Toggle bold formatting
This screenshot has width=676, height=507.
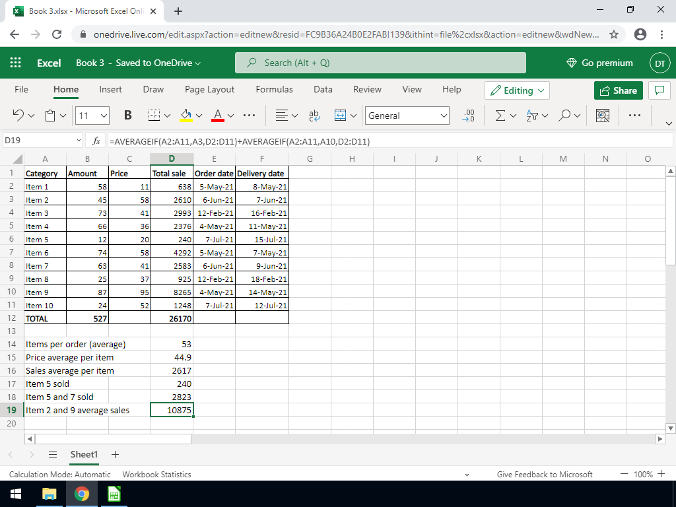coord(128,116)
